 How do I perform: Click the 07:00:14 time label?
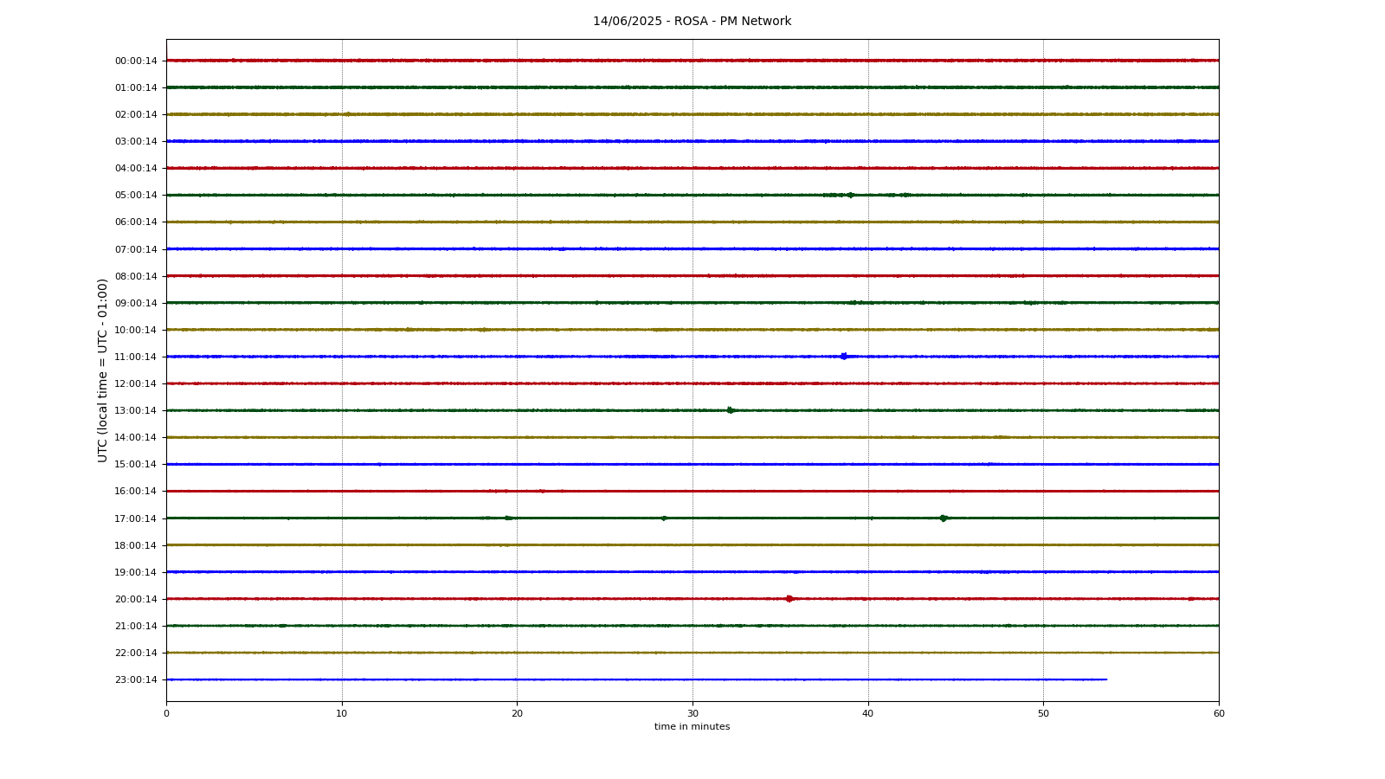(x=136, y=249)
